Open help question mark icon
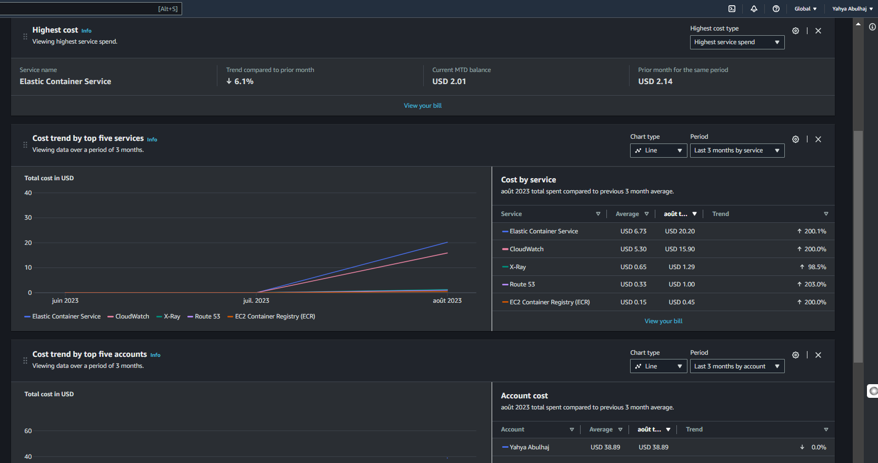Screen dimensions: 878x463 [776, 8]
